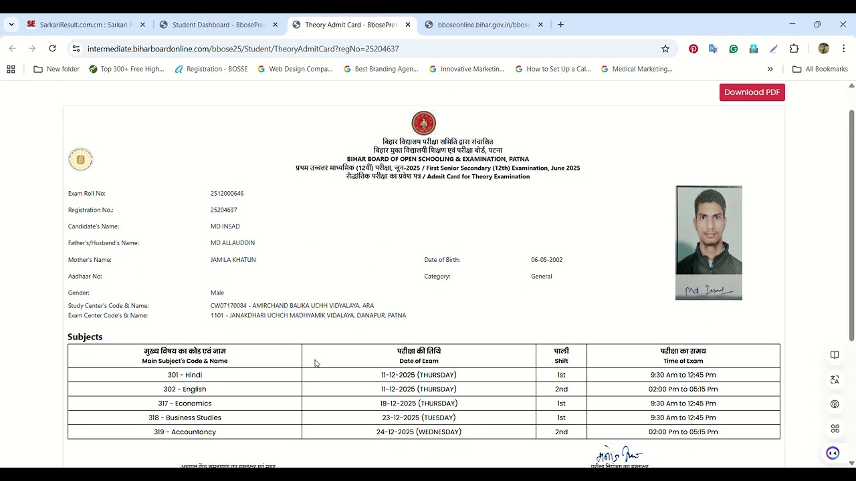Screen dimensions: 856x481
Task: Click the pen-shaped extension icon in toolbar
Action: (774, 49)
